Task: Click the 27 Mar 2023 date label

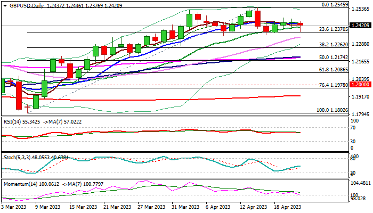Action: [x=151, y=207]
